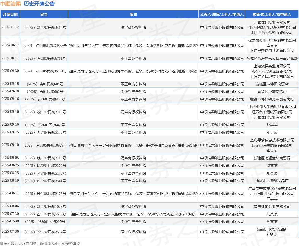Select the 公诉人/原告/上诉人/申请人 column header
This screenshot has width=299, height=246.
(x=222, y=14)
